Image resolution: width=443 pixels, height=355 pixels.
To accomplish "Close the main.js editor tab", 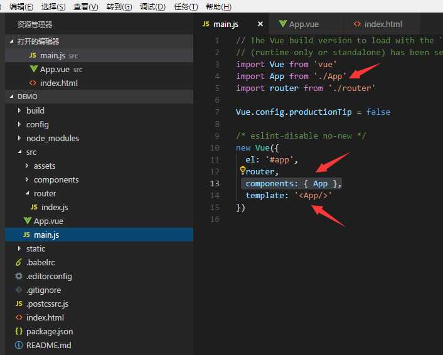I will 260,24.
